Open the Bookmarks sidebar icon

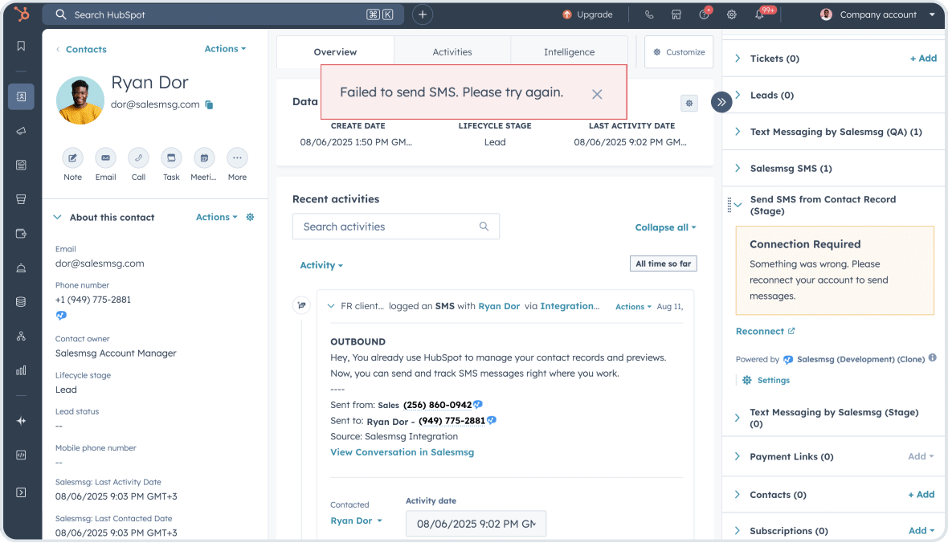(x=21, y=46)
